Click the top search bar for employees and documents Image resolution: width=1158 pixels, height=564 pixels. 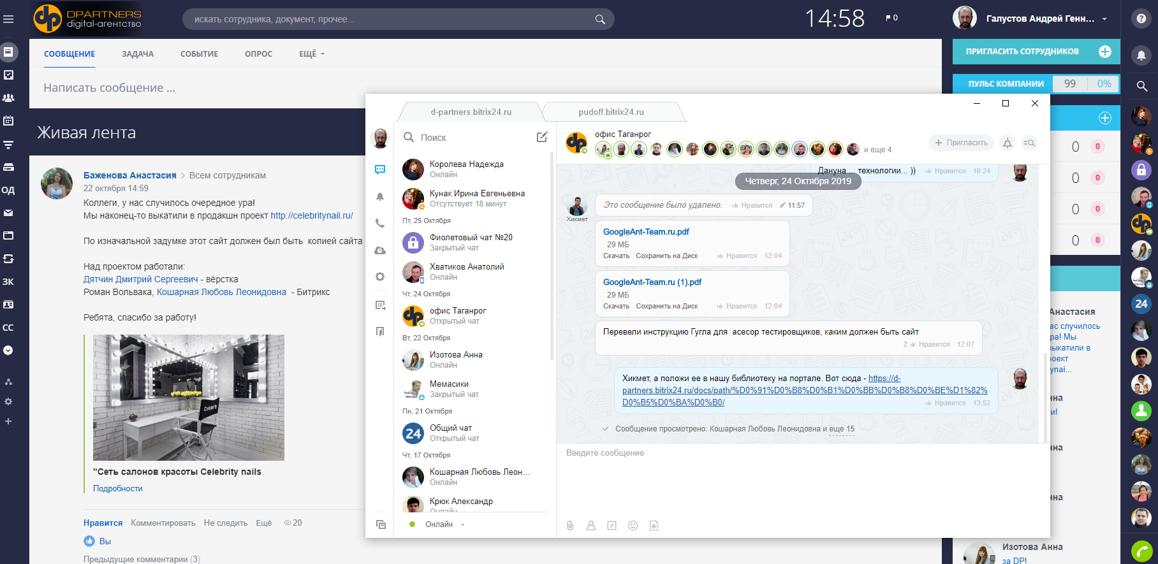click(398, 19)
